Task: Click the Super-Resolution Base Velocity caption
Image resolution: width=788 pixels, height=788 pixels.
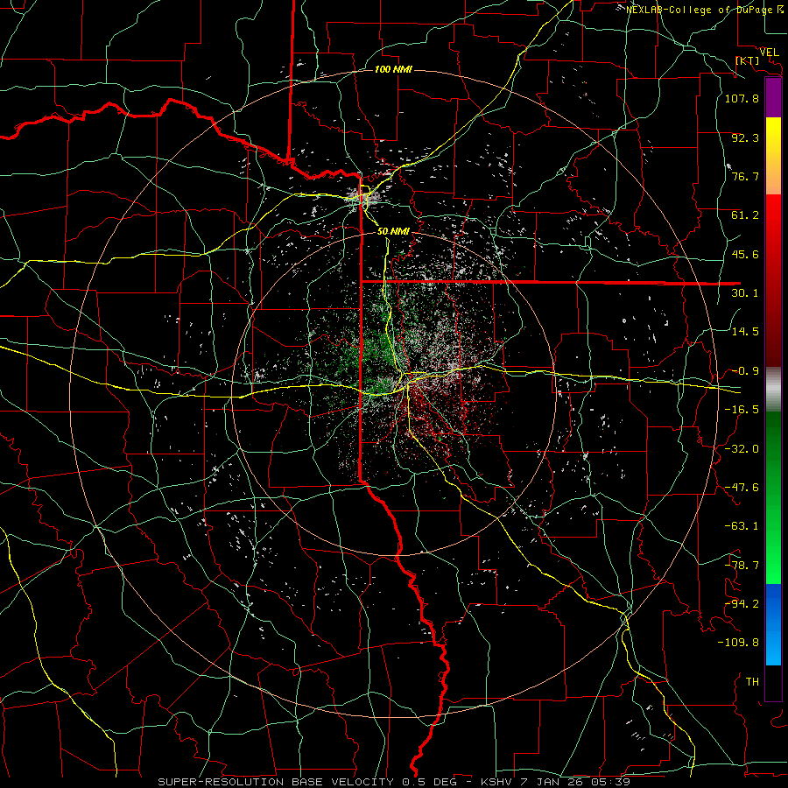Action: [x=393, y=782]
